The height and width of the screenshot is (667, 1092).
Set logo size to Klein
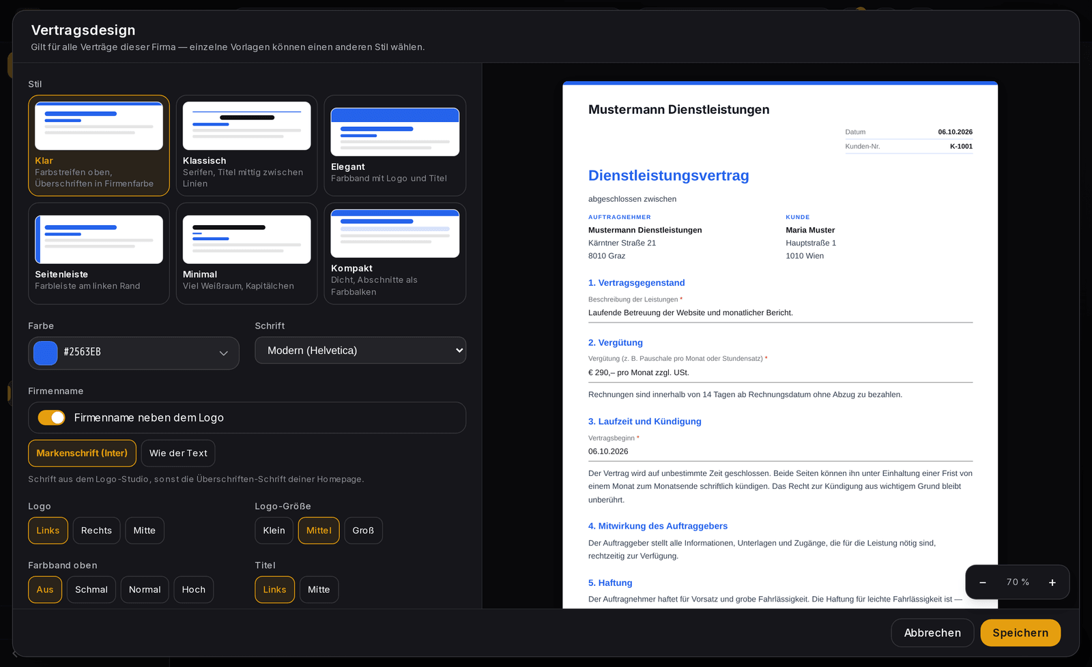click(x=274, y=531)
